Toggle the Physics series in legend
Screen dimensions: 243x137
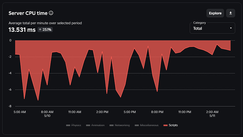[74, 125]
